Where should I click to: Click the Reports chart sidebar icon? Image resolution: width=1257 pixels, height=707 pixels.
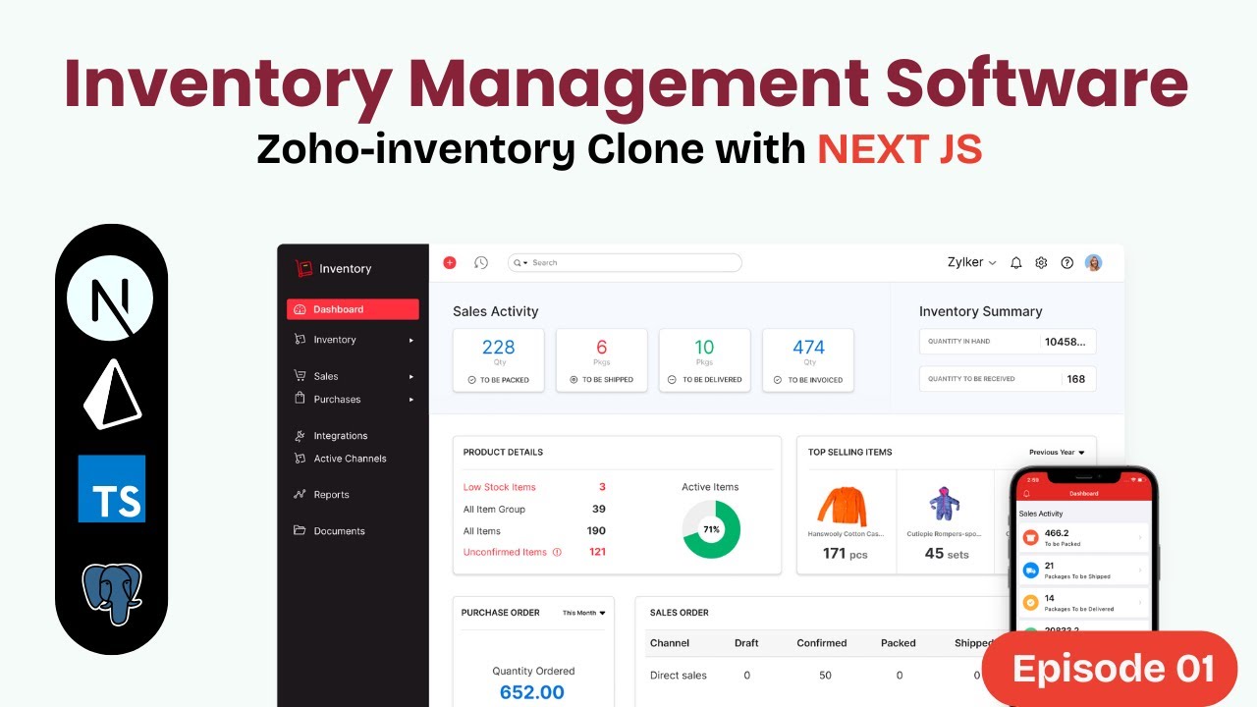(x=300, y=495)
